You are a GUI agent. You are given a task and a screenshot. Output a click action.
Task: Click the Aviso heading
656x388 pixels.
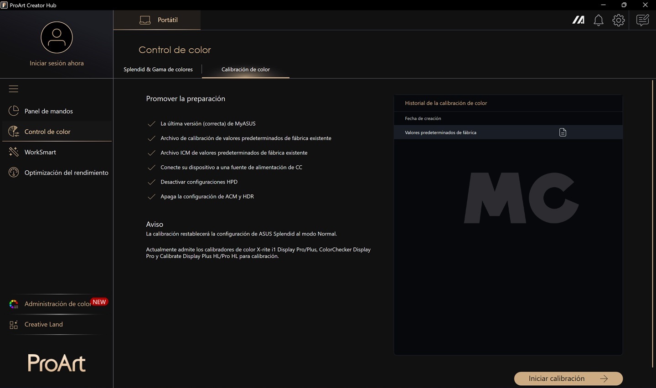click(155, 224)
